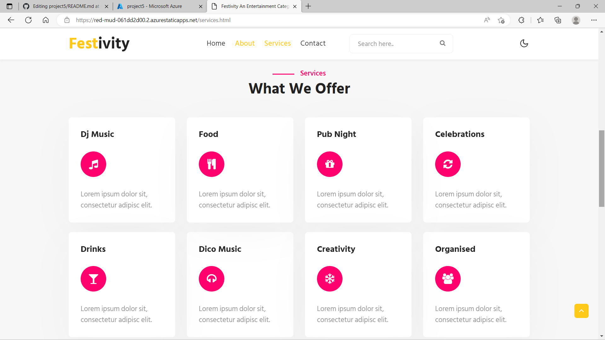Click the Search here input field
This screenshot has width=605, height=340.
click(x=395, y=44)
